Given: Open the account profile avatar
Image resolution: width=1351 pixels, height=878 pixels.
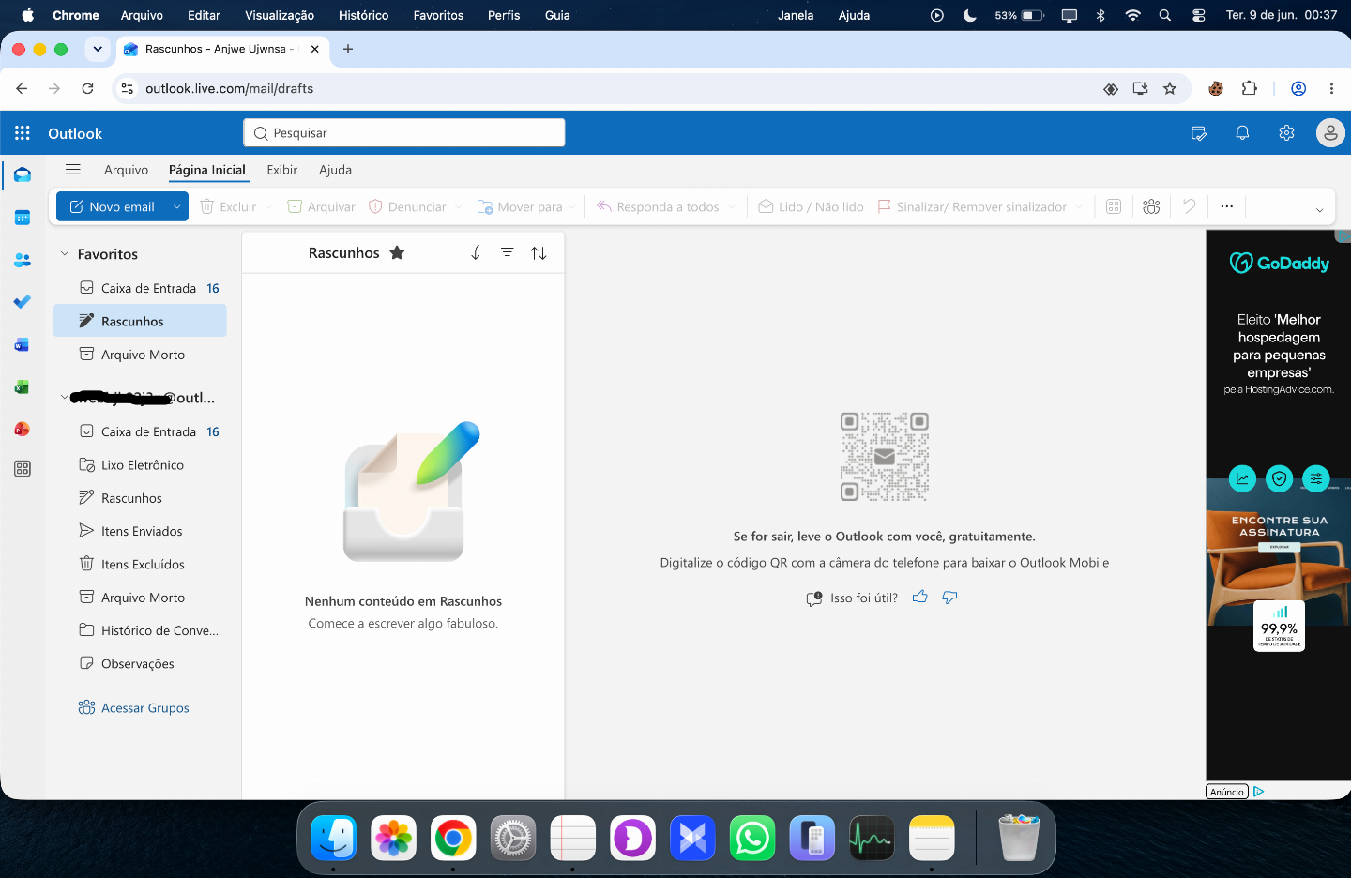Looking at the screenshot, I should 1330,133.
